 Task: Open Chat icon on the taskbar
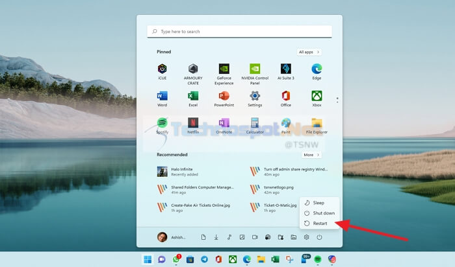click(x=162, y=259)
